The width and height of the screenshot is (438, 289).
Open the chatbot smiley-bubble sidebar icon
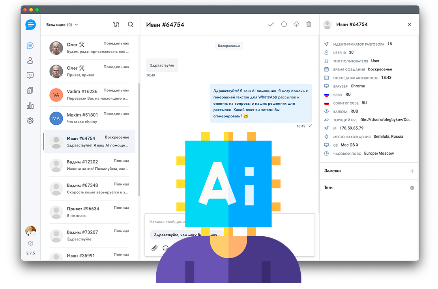(30, 75)
